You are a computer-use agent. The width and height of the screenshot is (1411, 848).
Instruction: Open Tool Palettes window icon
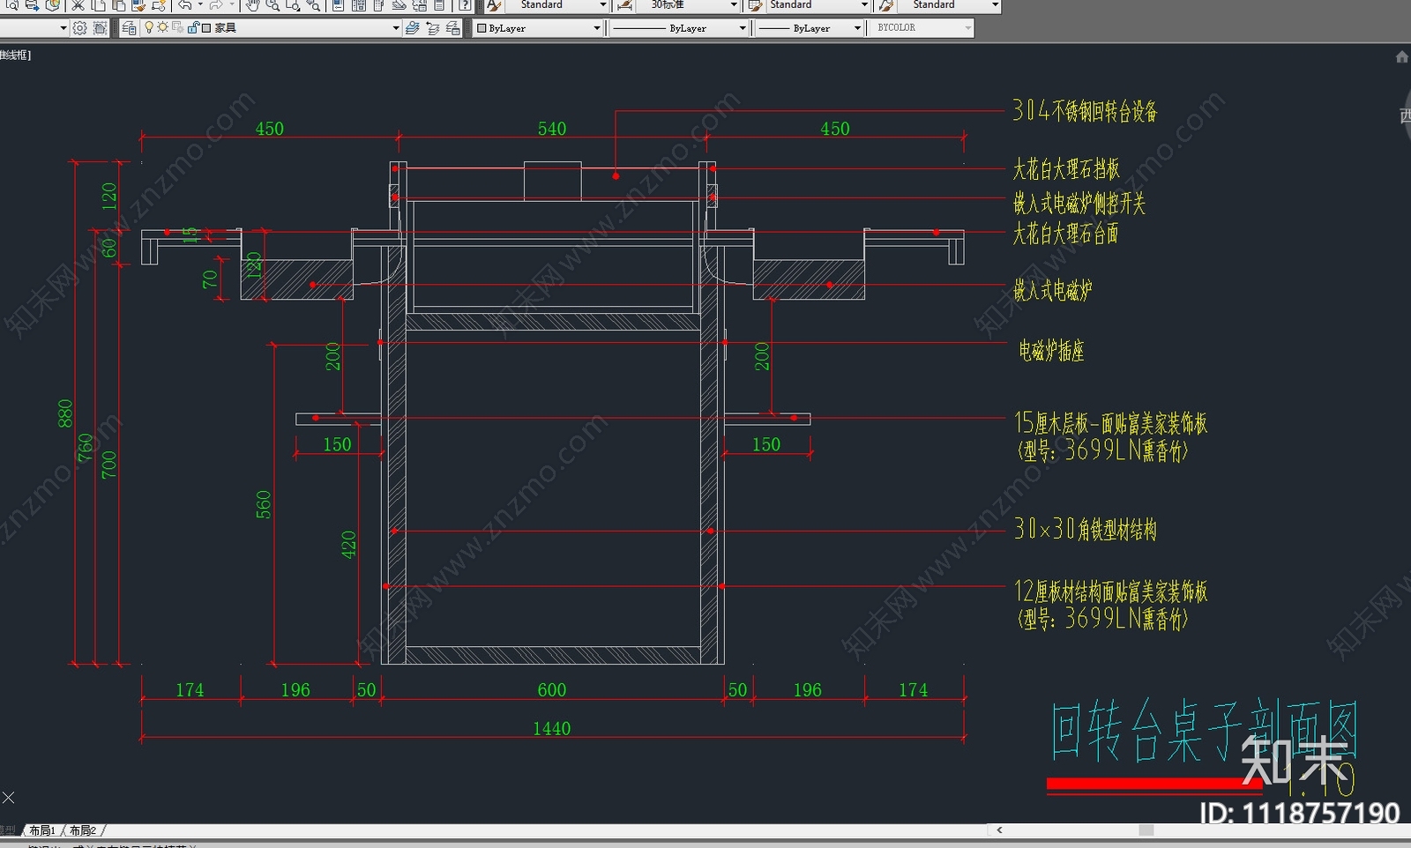[378, 5]
